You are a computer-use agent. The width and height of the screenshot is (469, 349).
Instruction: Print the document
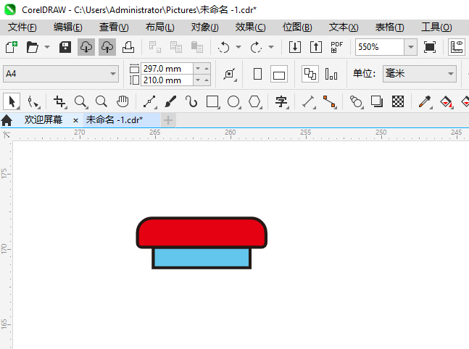(x=128, y=47)
